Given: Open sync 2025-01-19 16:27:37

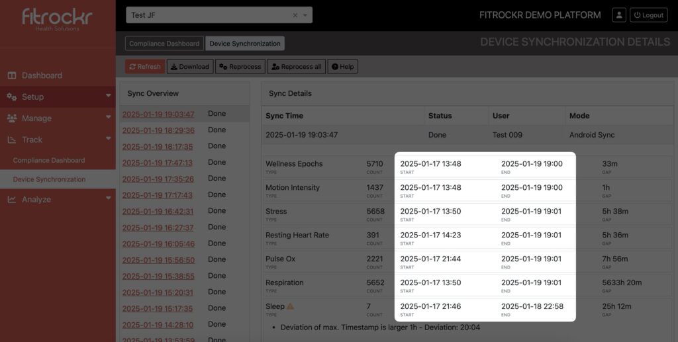Looking at the screenshot, I should 158,228.
